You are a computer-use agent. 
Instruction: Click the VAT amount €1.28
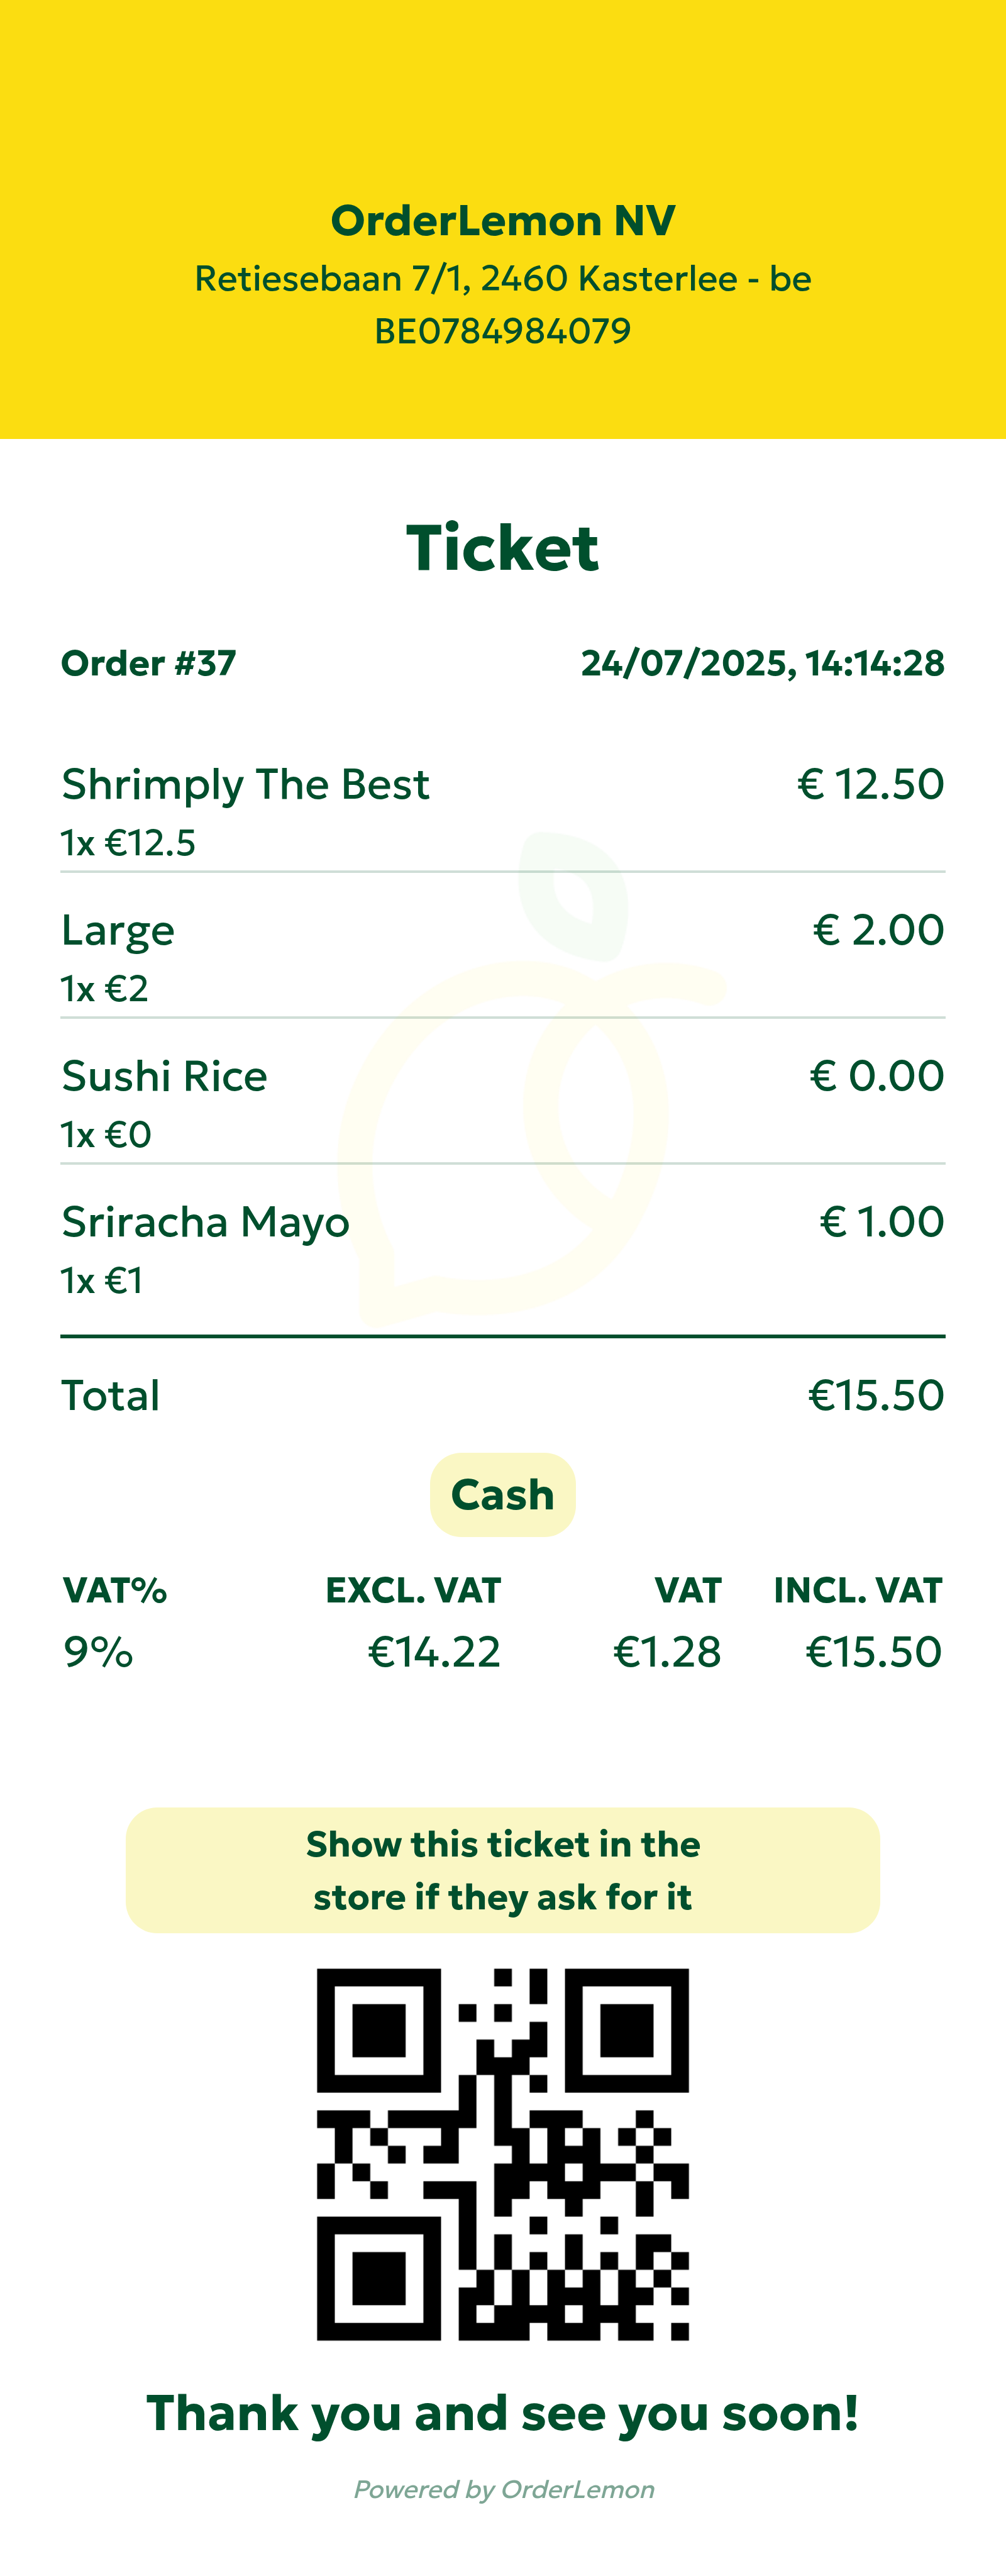(667, 1652)
